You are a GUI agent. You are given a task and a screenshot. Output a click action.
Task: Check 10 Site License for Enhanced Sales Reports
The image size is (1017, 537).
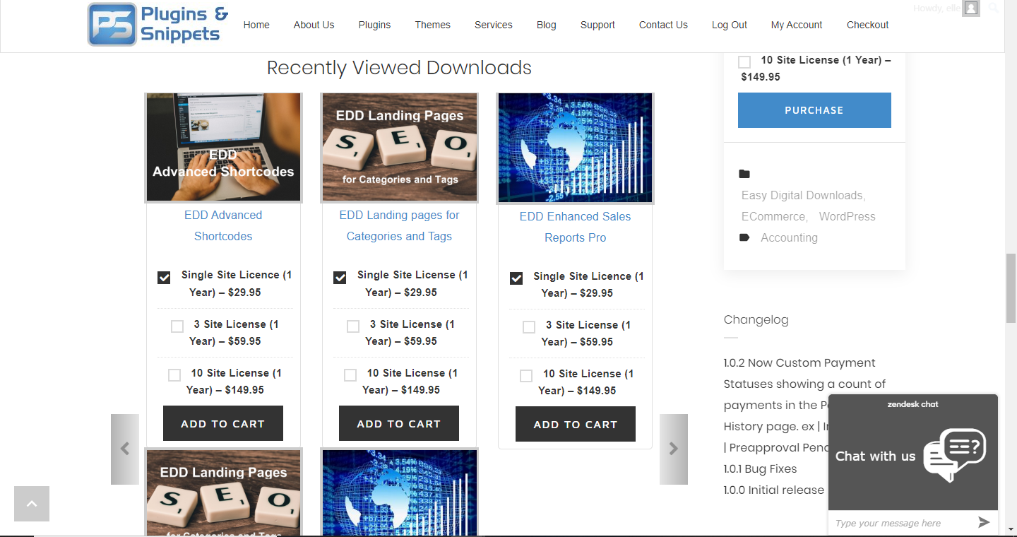coord(526,376)
